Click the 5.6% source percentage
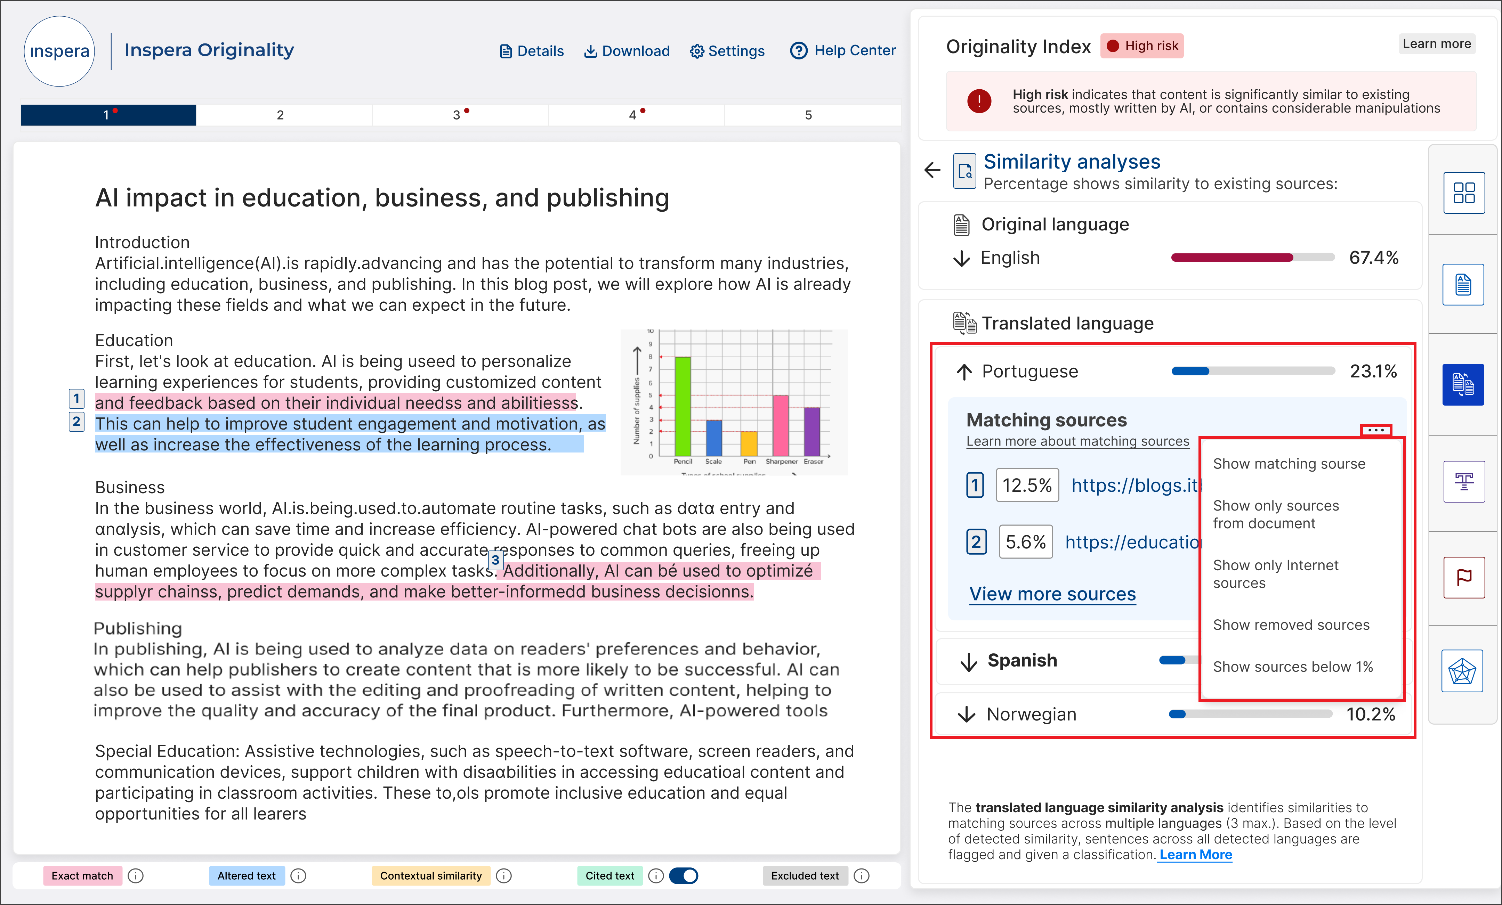This screenshot has width=1502, height=905. click(x=1025, y=542)
